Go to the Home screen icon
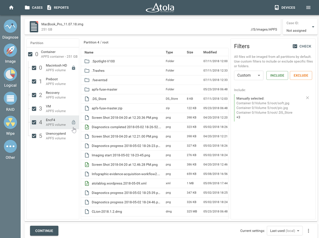Image resolution: width=319 pixels, height=238 pixels. tap(11, 8)
